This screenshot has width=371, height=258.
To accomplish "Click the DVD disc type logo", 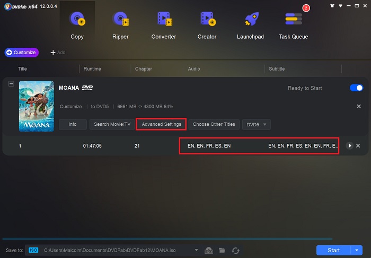I will coord(87,88).
